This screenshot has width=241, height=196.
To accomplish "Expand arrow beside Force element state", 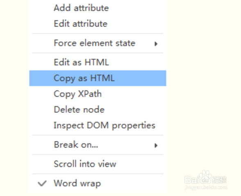I will pyautogui.click(x=156, y=44).
